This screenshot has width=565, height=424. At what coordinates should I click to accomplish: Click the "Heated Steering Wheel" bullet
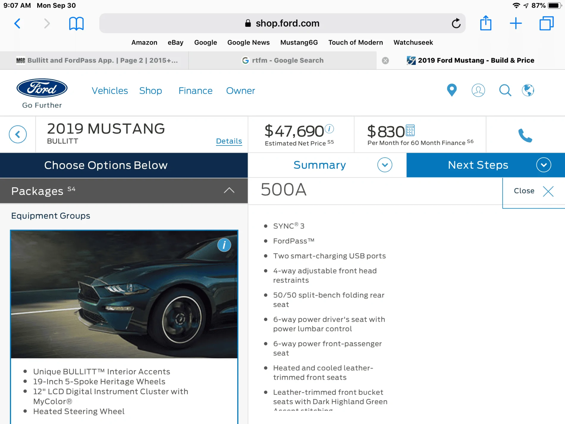pyautogui.click(x=79, y=411)
